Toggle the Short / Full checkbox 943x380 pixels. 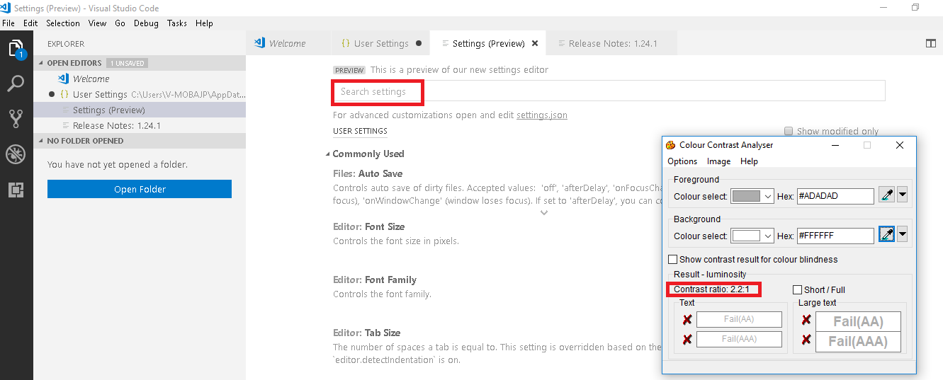click(797, 289)
